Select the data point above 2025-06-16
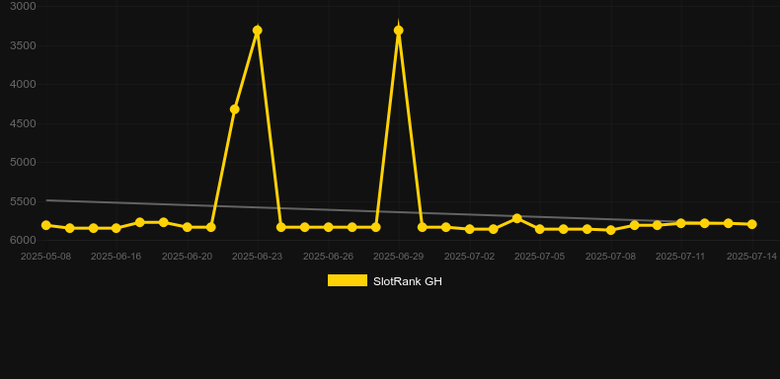The width and height of the screenshot is (780, 379). pos(117,228)
